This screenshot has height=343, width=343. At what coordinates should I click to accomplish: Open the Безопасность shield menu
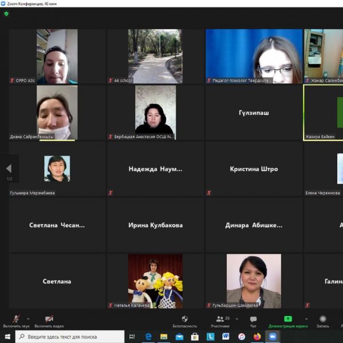click(185, 321)
